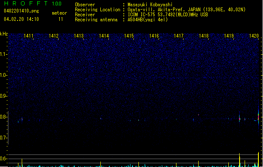Click observer name Masayuki Kobayashi
The image size is (263, 167).
[x=150, y=5]
